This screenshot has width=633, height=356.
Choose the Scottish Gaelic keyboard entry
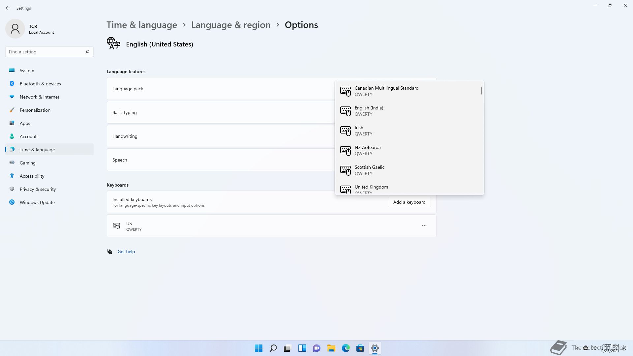pyautogui.click(x=369, y=170)
